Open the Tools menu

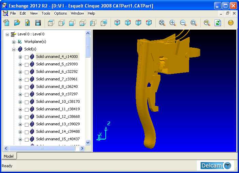coord(46,13)
